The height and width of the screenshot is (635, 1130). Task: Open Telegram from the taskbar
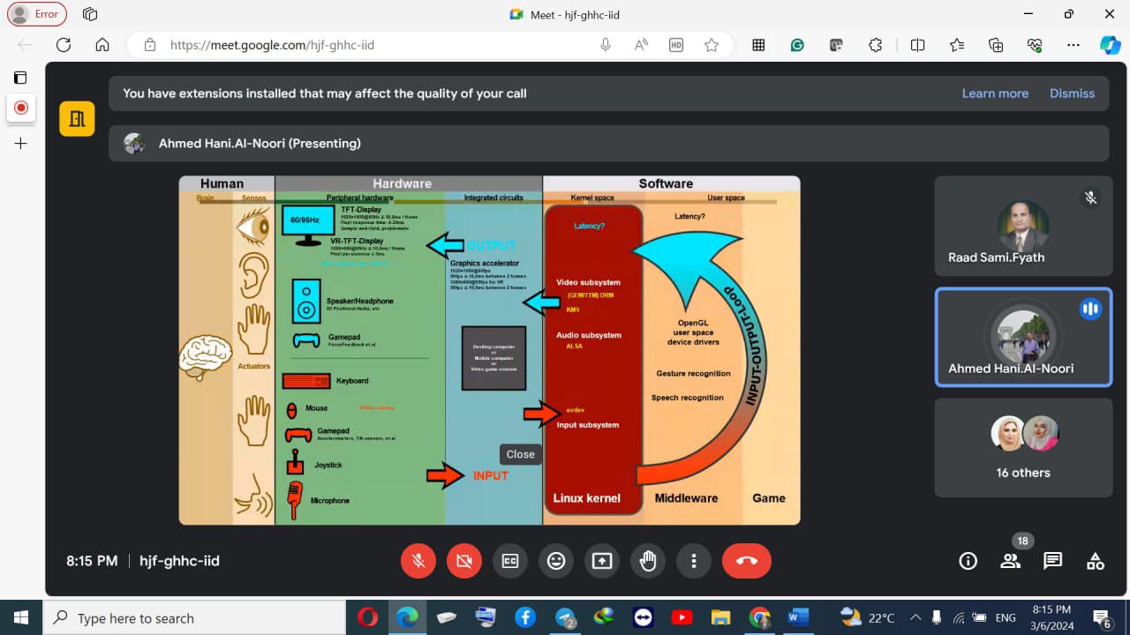[565, 617]
